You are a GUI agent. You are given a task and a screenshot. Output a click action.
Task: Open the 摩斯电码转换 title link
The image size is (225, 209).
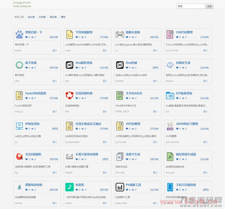point(34,185)
